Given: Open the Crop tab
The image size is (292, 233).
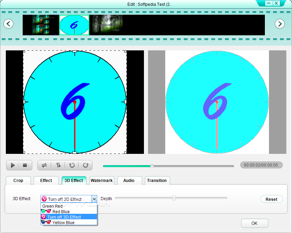Looking at the screenshot, I should pyautogui.click(x=18, y=181).
